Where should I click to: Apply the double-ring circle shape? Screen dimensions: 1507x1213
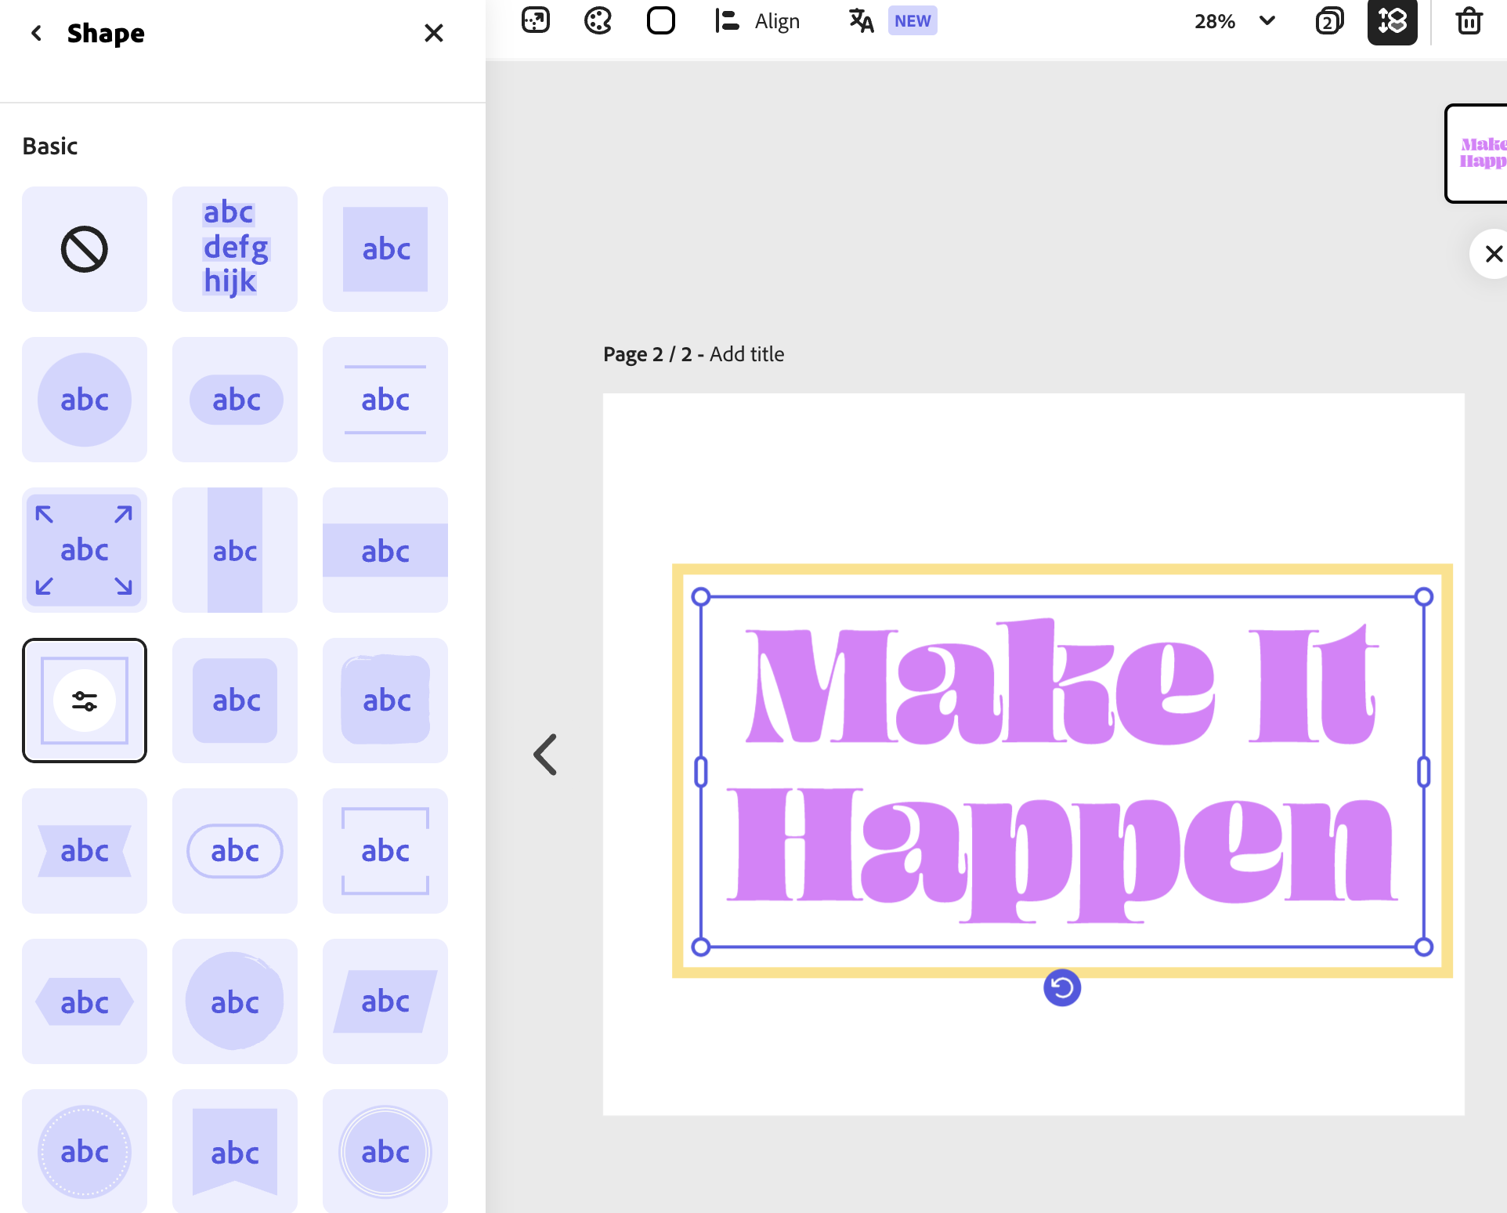(x=385, y=1151)
